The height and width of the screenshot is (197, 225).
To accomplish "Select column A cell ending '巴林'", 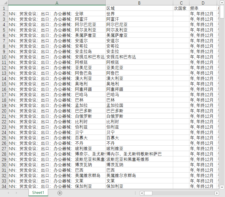I will coord(57,100).
